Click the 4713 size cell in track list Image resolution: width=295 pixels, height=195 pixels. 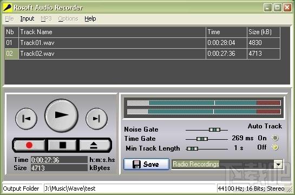[x=264, y=54]
